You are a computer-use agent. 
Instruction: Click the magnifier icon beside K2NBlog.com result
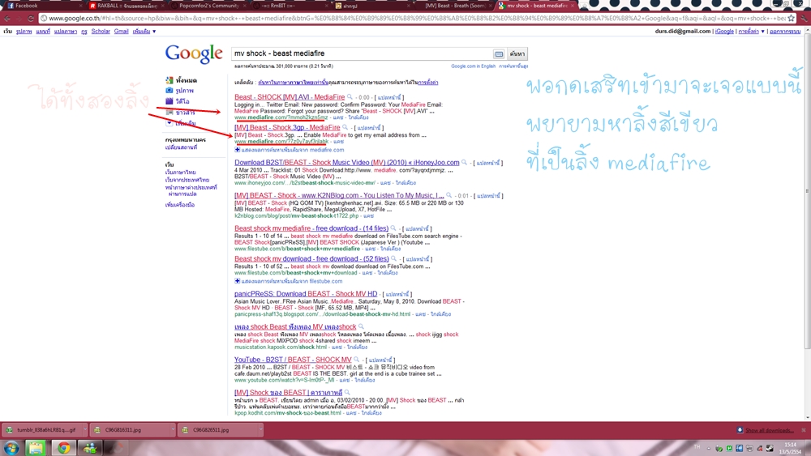pos(449,195)
